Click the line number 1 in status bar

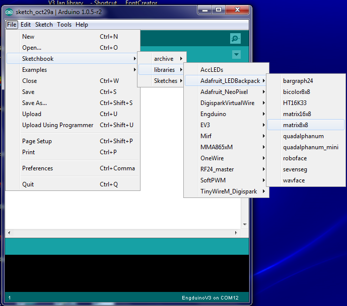[x=10, y=298]
